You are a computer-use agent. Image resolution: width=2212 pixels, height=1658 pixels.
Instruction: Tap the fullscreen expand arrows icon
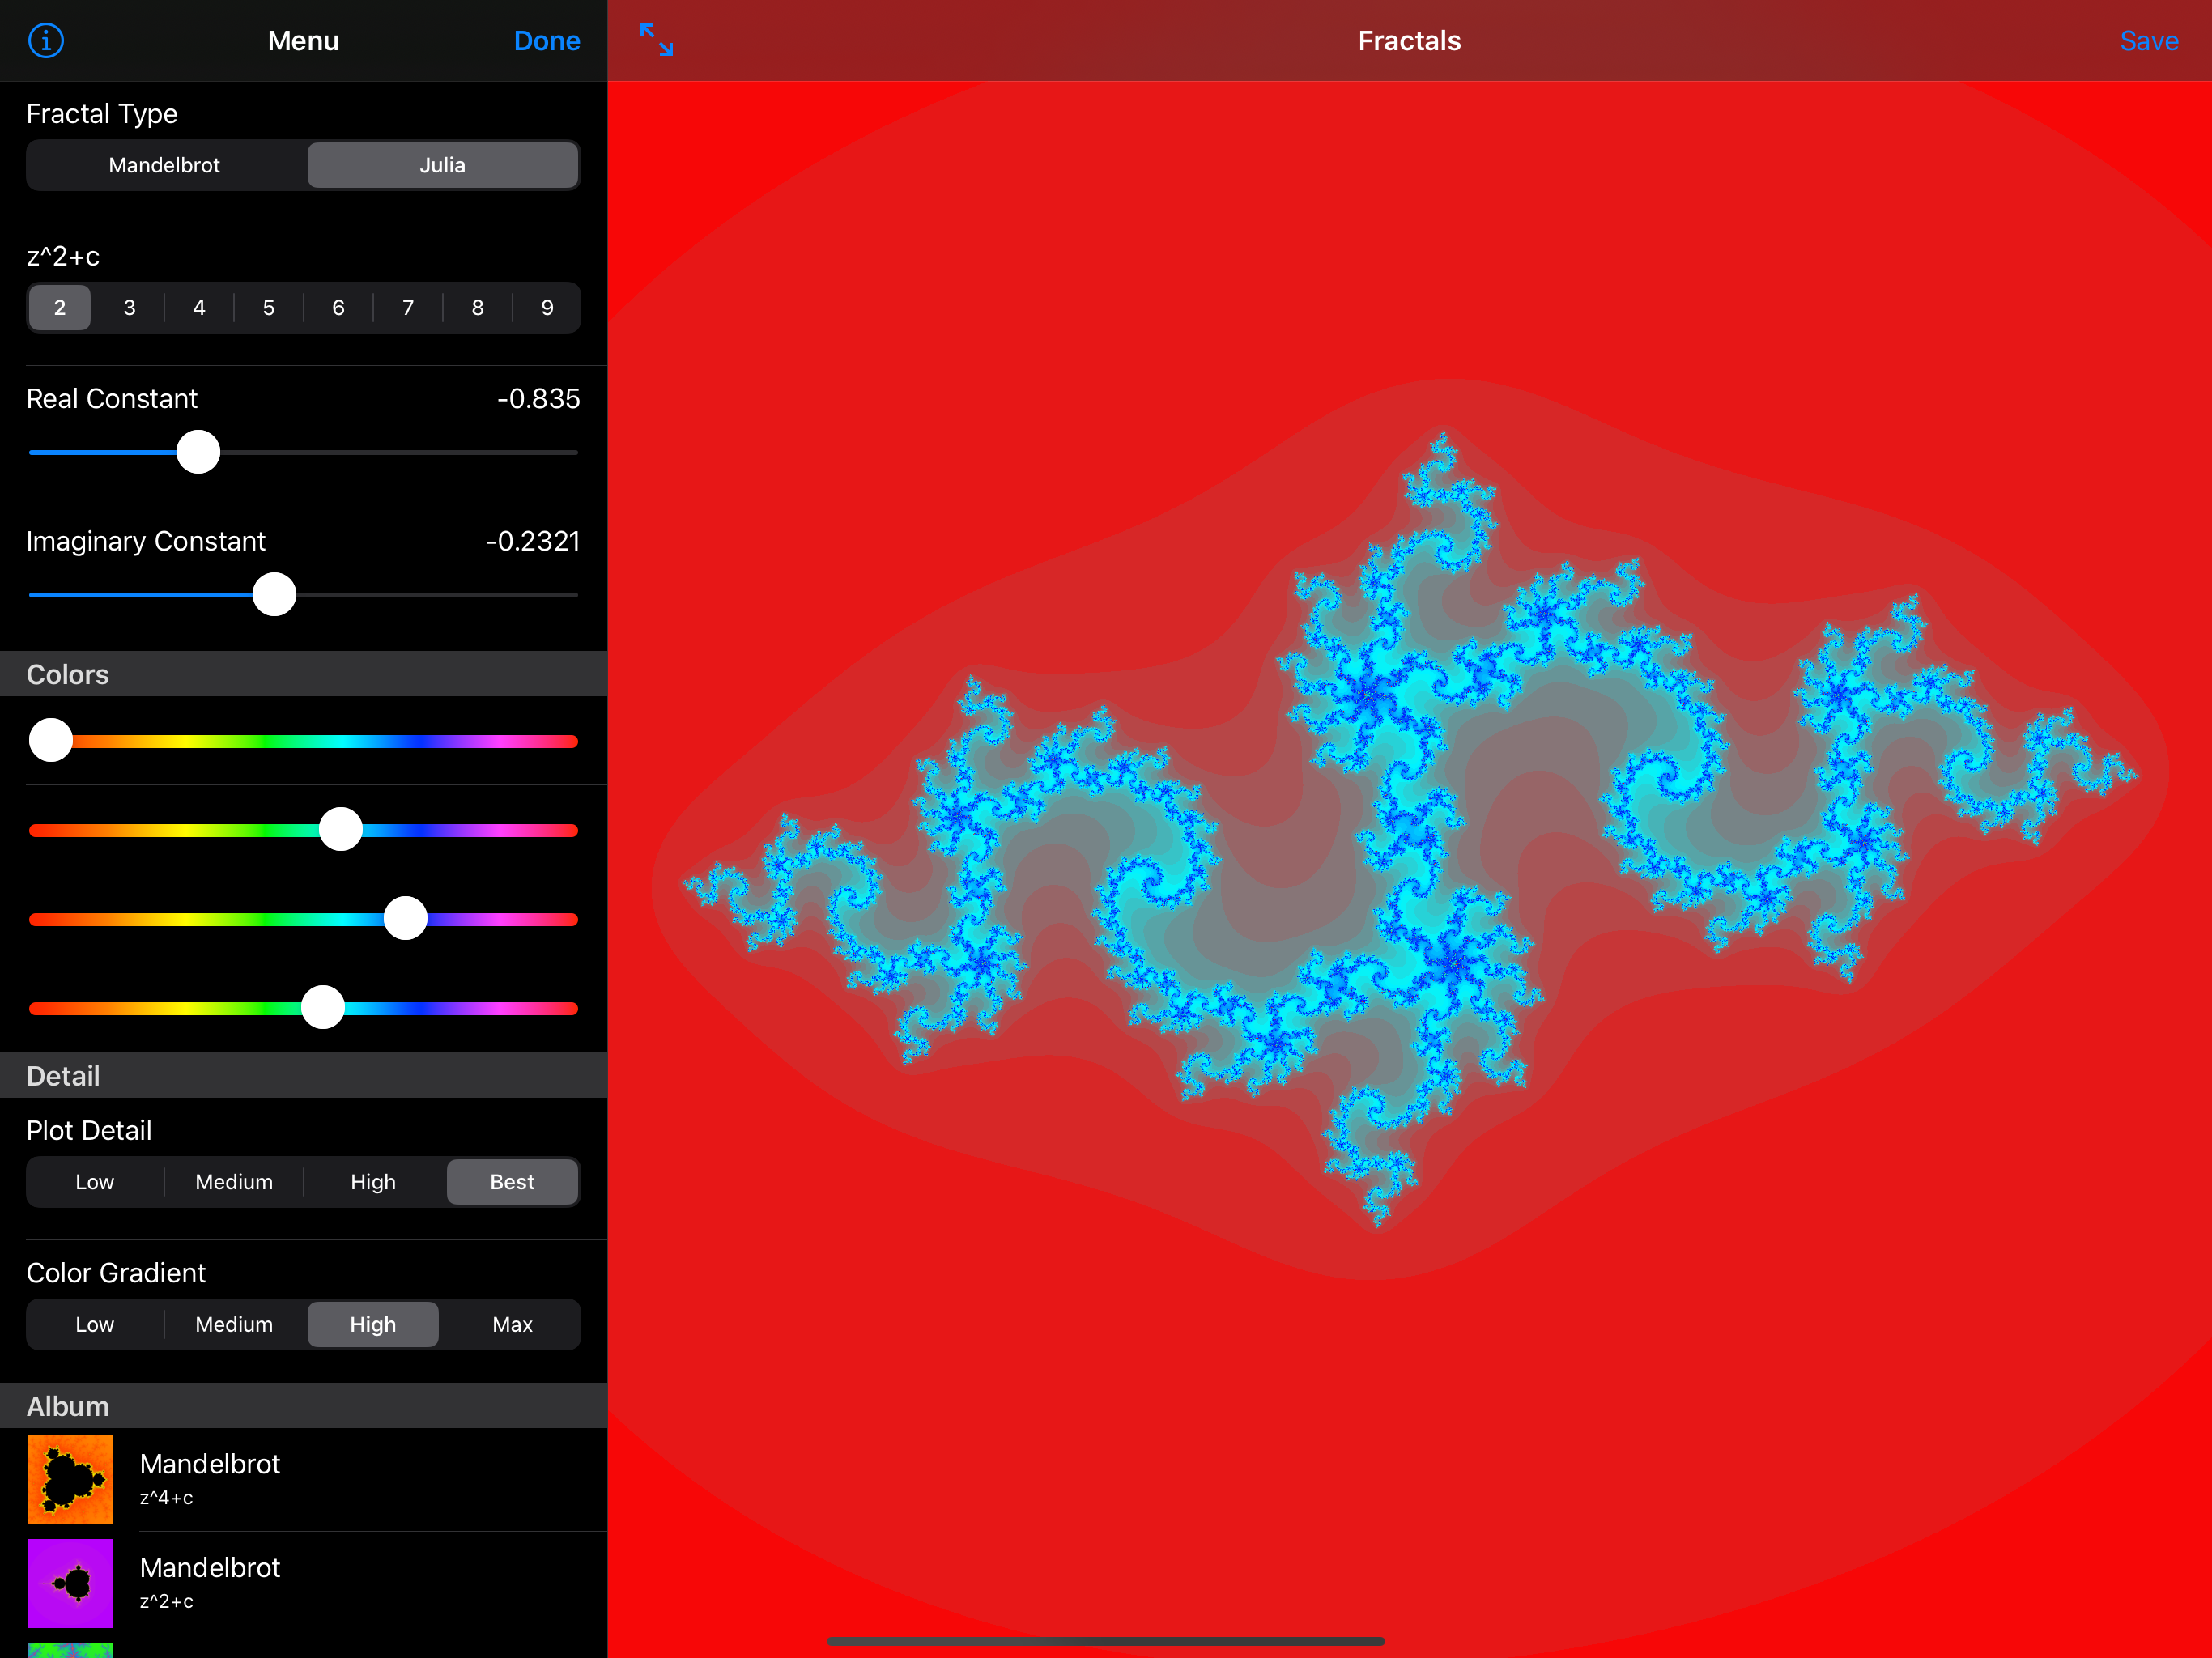coord(656,40)
